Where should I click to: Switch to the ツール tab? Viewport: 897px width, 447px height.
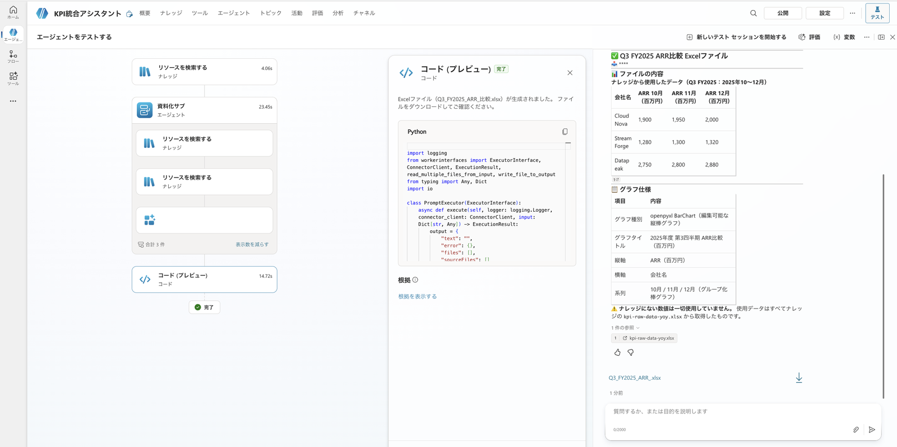(x=200, y=13)
